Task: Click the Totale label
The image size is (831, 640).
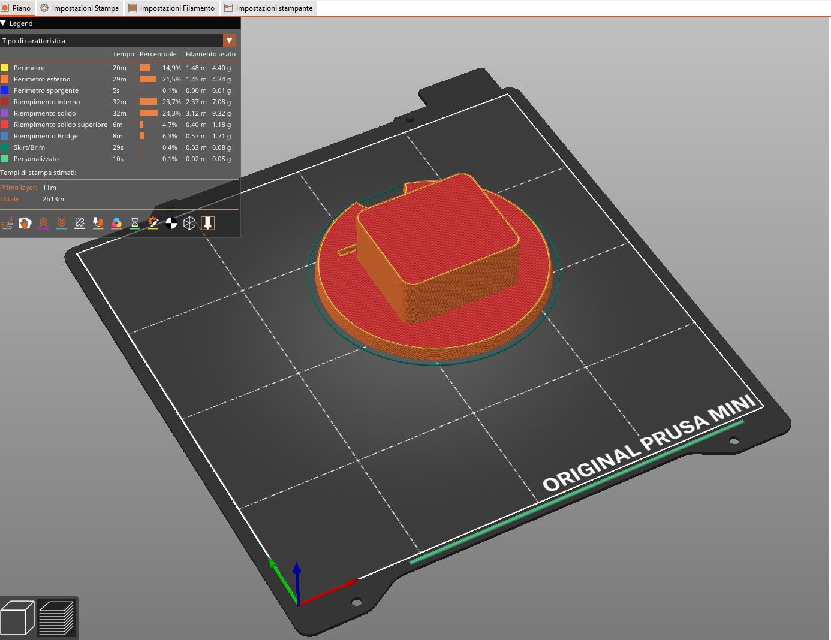Action: pyautogui.click(x=11, y=199)
